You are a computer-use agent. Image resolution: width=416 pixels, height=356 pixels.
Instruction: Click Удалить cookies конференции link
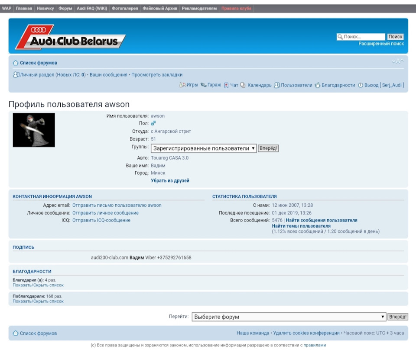[x=306, y=333]
